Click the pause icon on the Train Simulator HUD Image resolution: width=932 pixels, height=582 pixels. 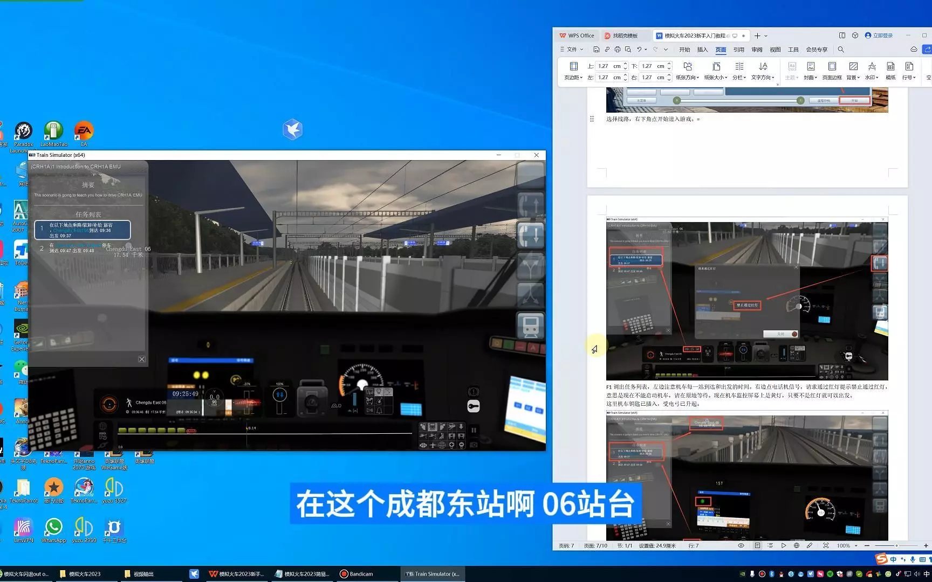[474, 430]
